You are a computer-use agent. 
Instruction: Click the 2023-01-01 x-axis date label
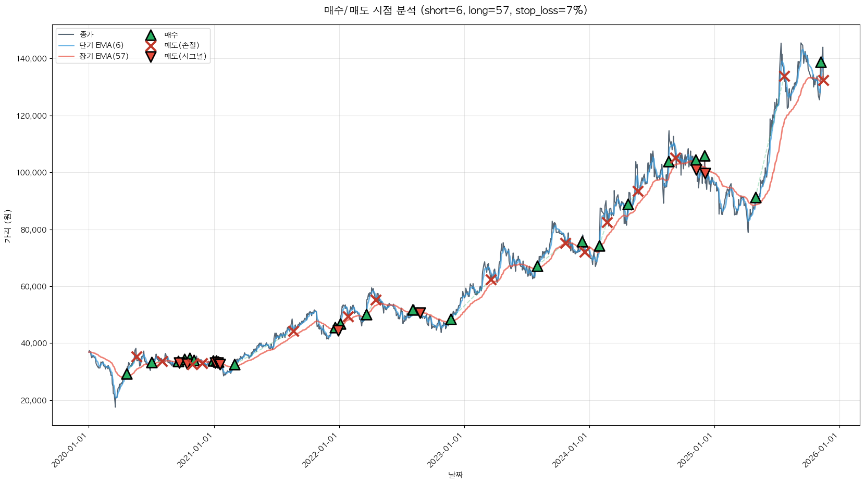tap(444, 451)
